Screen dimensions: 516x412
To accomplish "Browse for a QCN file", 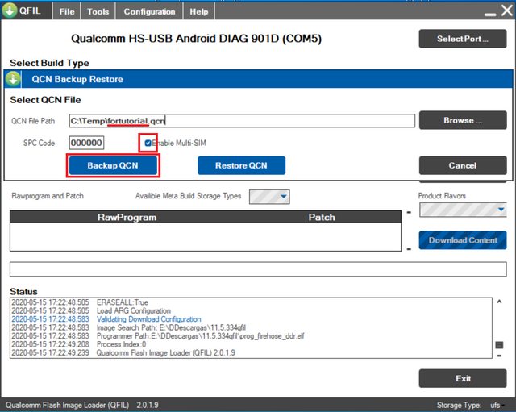I will (x=462, y=120).
